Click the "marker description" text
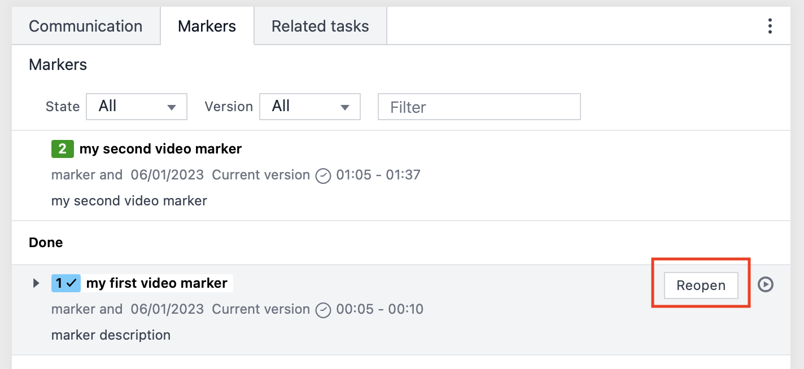This screenshot has height=369, width=804. point(111,335)
